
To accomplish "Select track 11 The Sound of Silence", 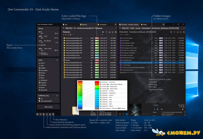I will 152,63.
